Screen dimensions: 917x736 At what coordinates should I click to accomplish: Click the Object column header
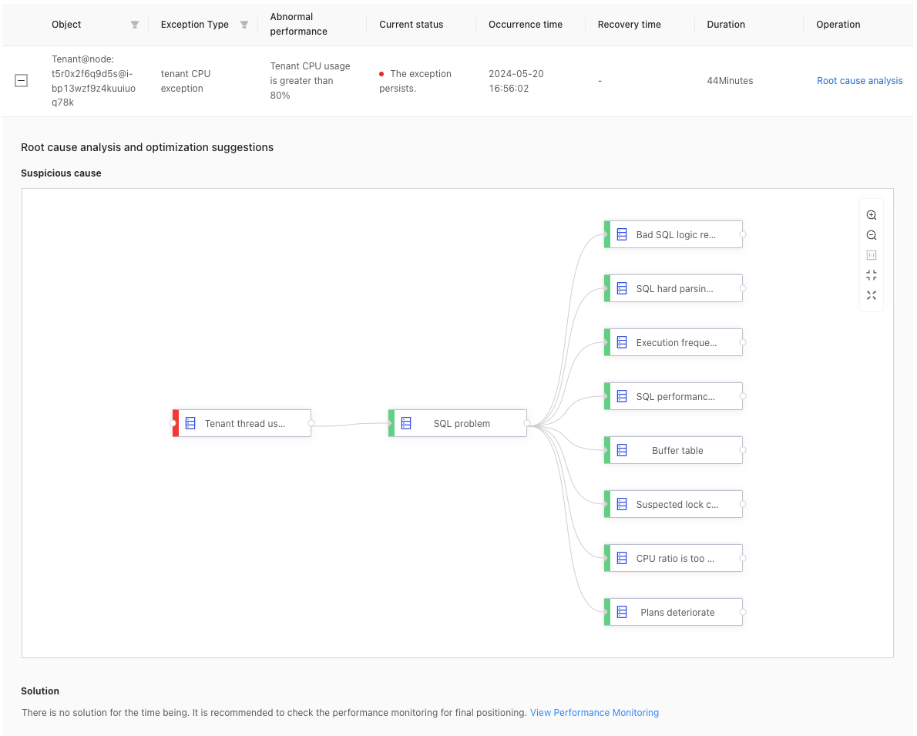tap(66, 25)
